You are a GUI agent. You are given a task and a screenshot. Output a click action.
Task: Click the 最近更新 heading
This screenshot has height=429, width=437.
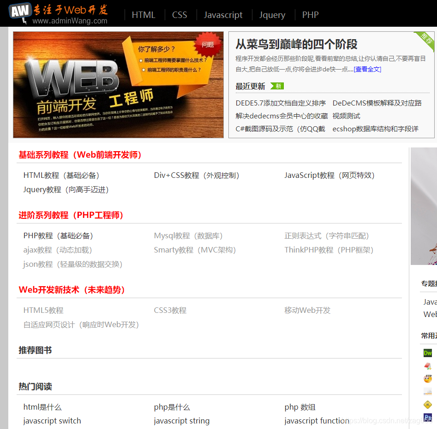tap(250, 86)
